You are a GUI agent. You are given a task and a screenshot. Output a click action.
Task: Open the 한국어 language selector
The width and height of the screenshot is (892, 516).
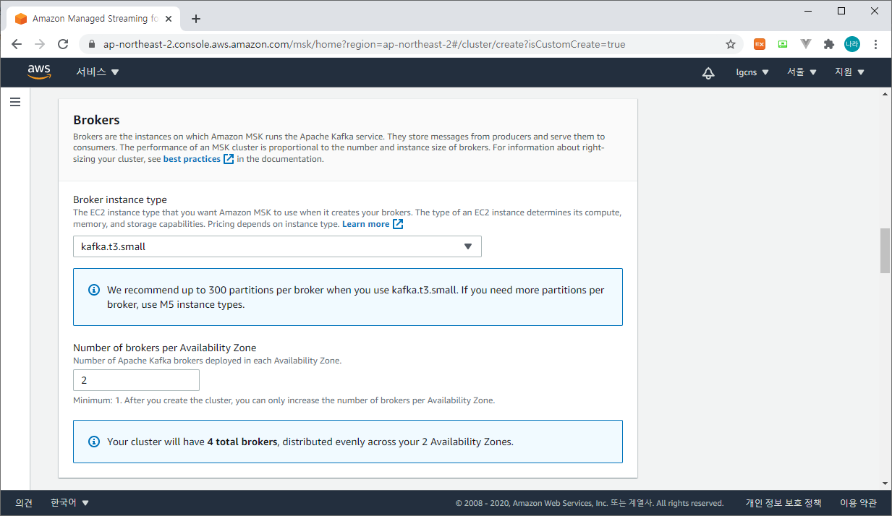(69, 503)
